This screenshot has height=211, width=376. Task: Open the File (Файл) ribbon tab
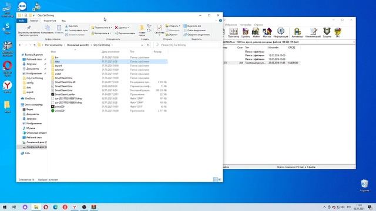pyautogui.click(x=22, y=21)
